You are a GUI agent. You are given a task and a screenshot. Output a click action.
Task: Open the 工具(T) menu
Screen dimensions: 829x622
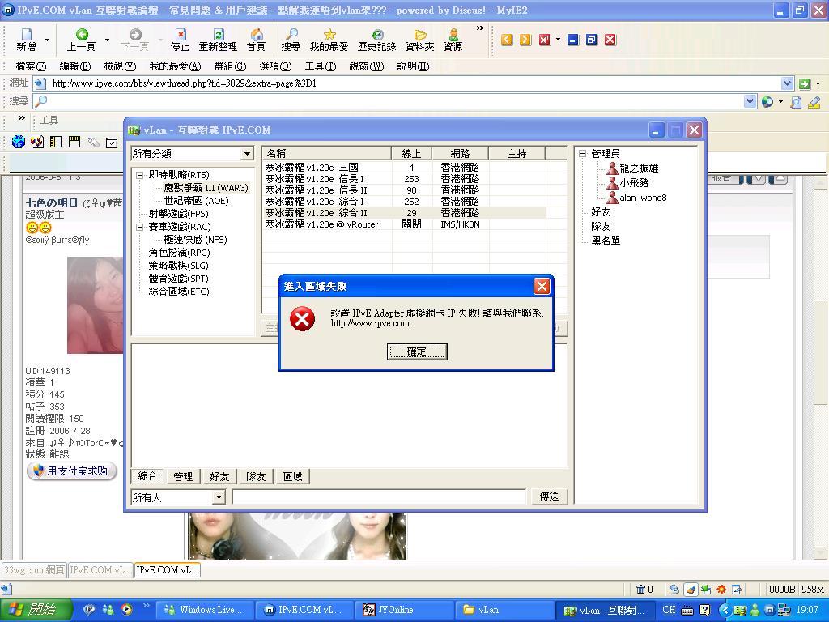point(320,66)
